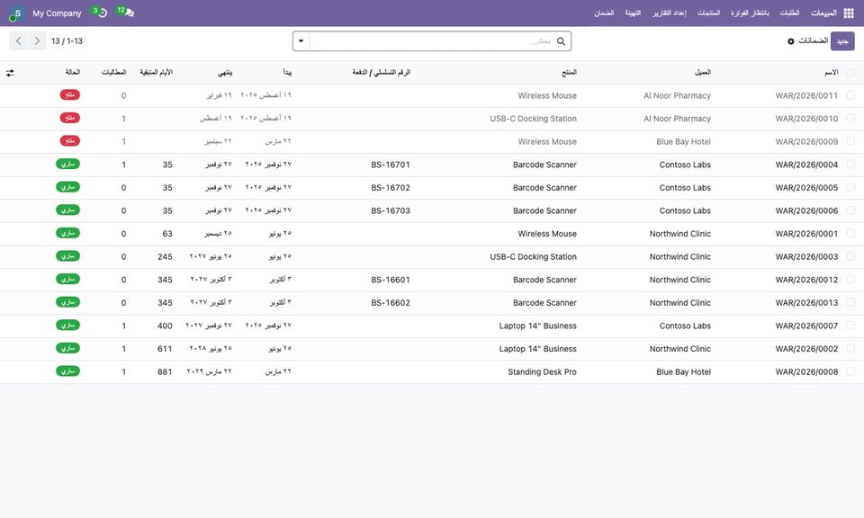Click the red status badge of WAR/2026/0009
The width and height of the screenshot is (864, 518).
70,141
